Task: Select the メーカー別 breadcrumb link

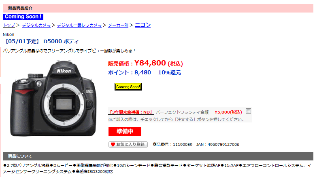Action: tap(118, 25)
